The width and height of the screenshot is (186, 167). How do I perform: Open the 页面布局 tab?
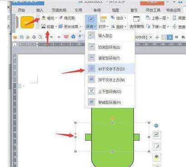59,10
